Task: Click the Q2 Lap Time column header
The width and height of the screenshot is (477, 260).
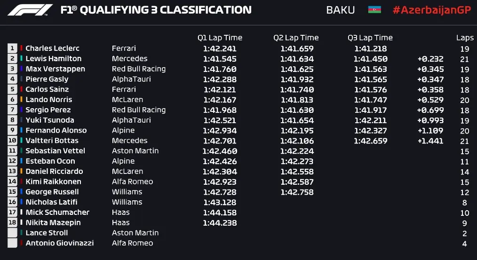Action: tap(296, 38)
